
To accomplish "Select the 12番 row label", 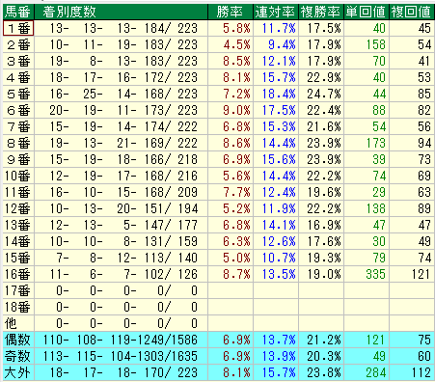I will [x=18, y=208].
